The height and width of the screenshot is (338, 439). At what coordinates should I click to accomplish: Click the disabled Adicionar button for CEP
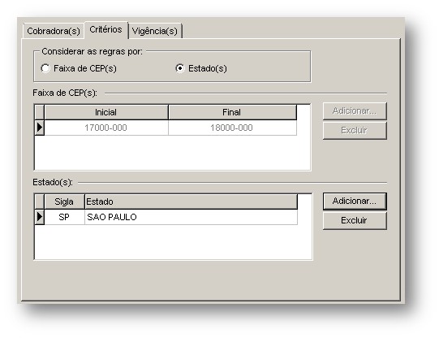355,111
